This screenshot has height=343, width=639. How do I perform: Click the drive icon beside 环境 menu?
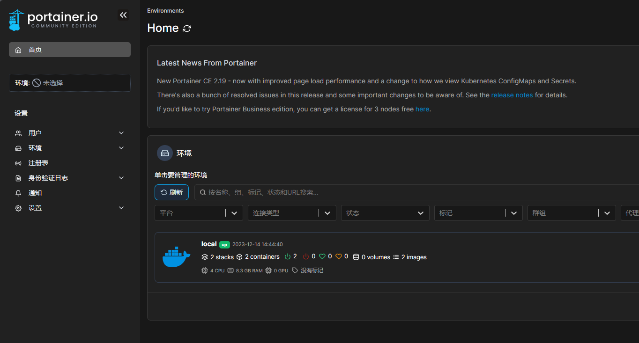[18, 148]
